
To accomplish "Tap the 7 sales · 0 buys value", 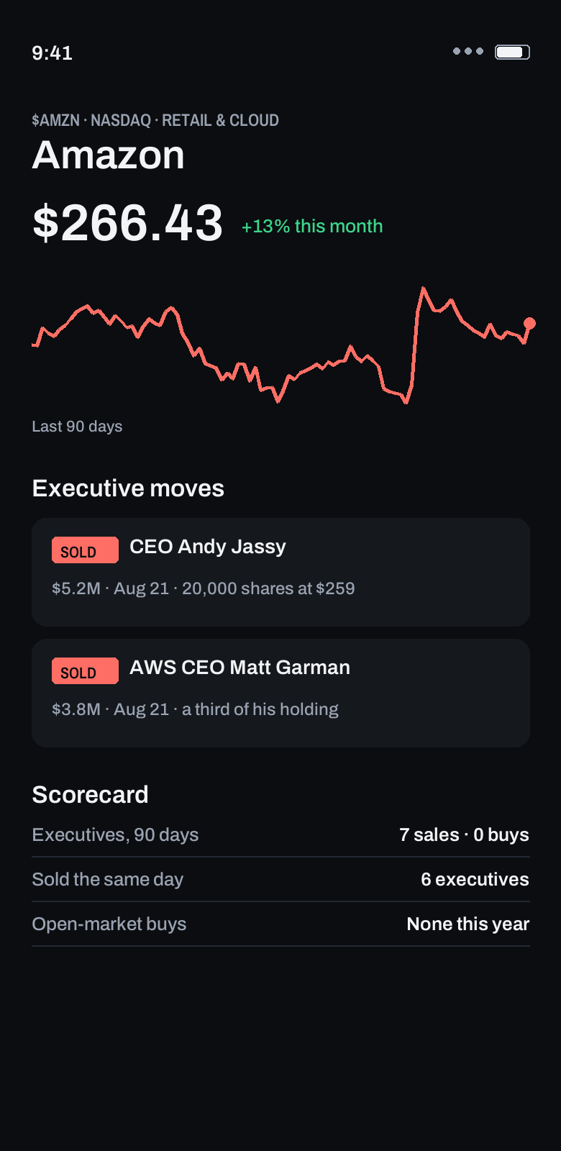I will click(x=464, y=834).
